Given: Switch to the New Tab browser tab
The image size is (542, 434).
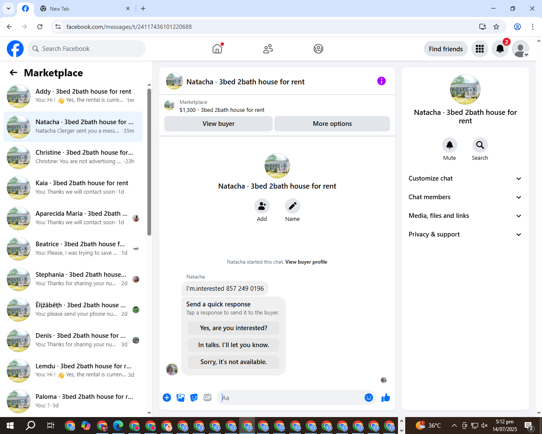Looking at the screenshot, I should pos(85,8).
